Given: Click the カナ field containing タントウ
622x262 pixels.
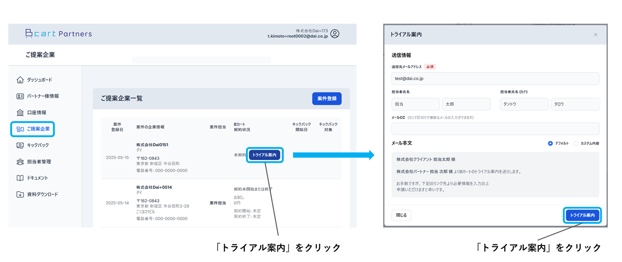Looking at the screenshot, I should pyautogui.click(x=524, y=104).
